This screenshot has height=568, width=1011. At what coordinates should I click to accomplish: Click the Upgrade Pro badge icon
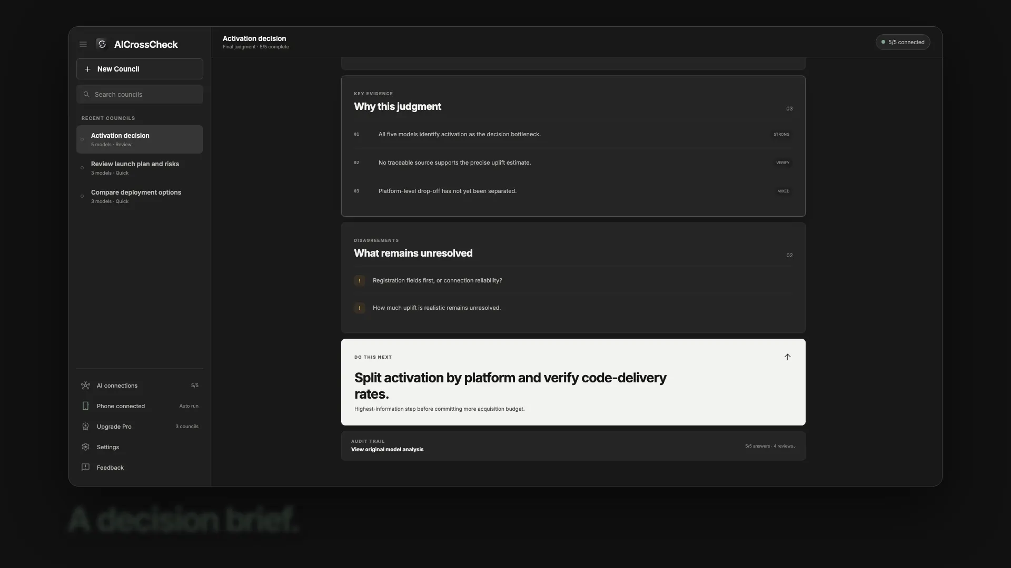(x=85, y=427)
